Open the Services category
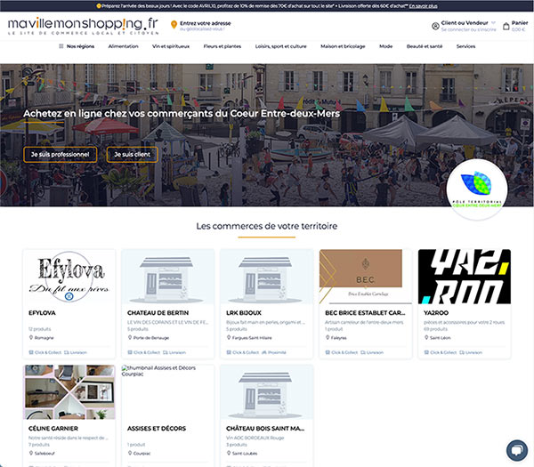This screenshot has width=534, height=467. pos(465,46)
